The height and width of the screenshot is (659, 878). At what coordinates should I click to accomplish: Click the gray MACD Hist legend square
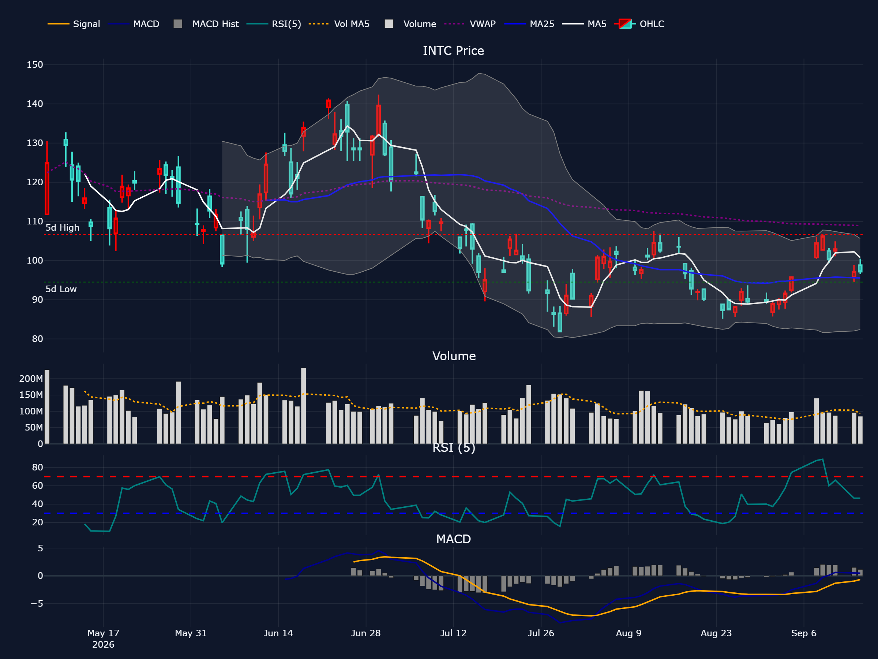pyautogui.click(x=178, y=24)
